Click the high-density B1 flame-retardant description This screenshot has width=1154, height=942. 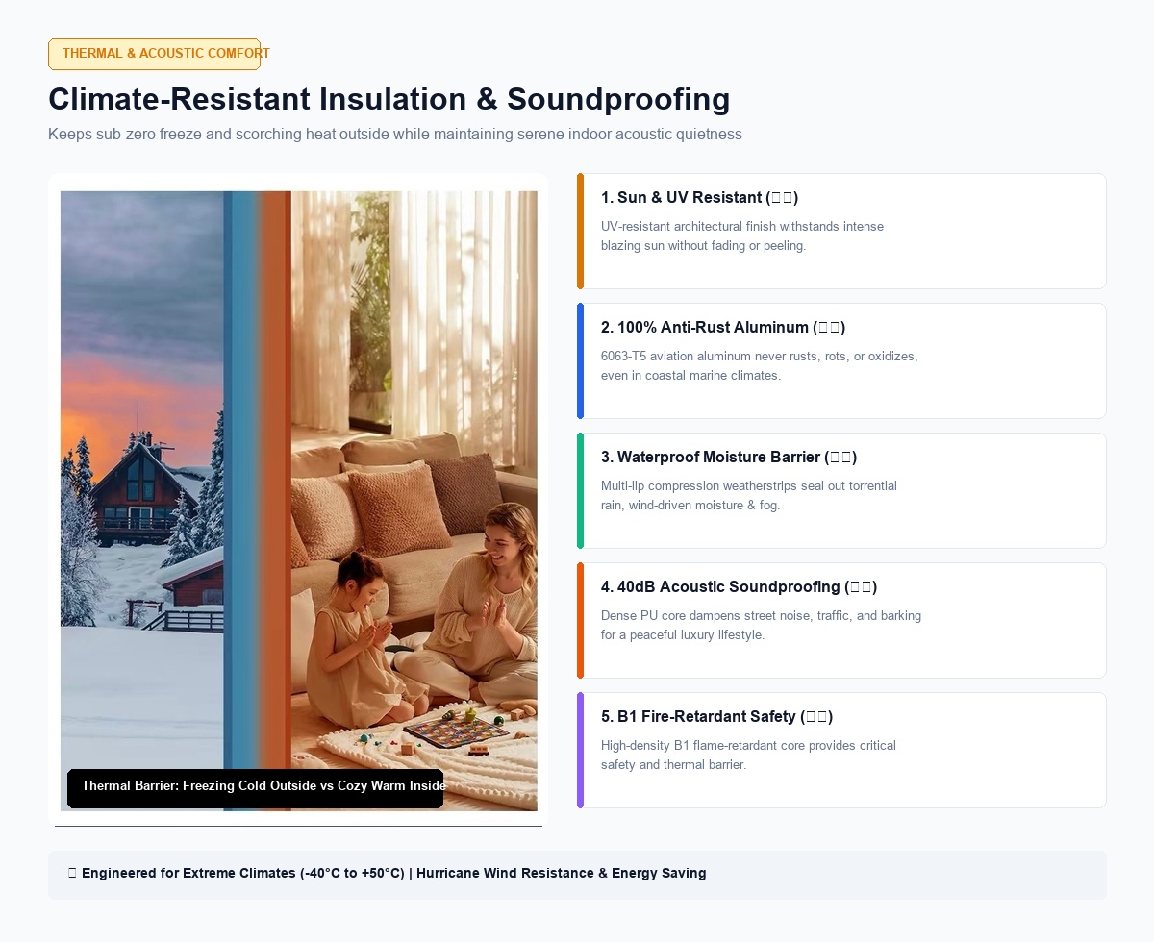[x=748, y=756]
